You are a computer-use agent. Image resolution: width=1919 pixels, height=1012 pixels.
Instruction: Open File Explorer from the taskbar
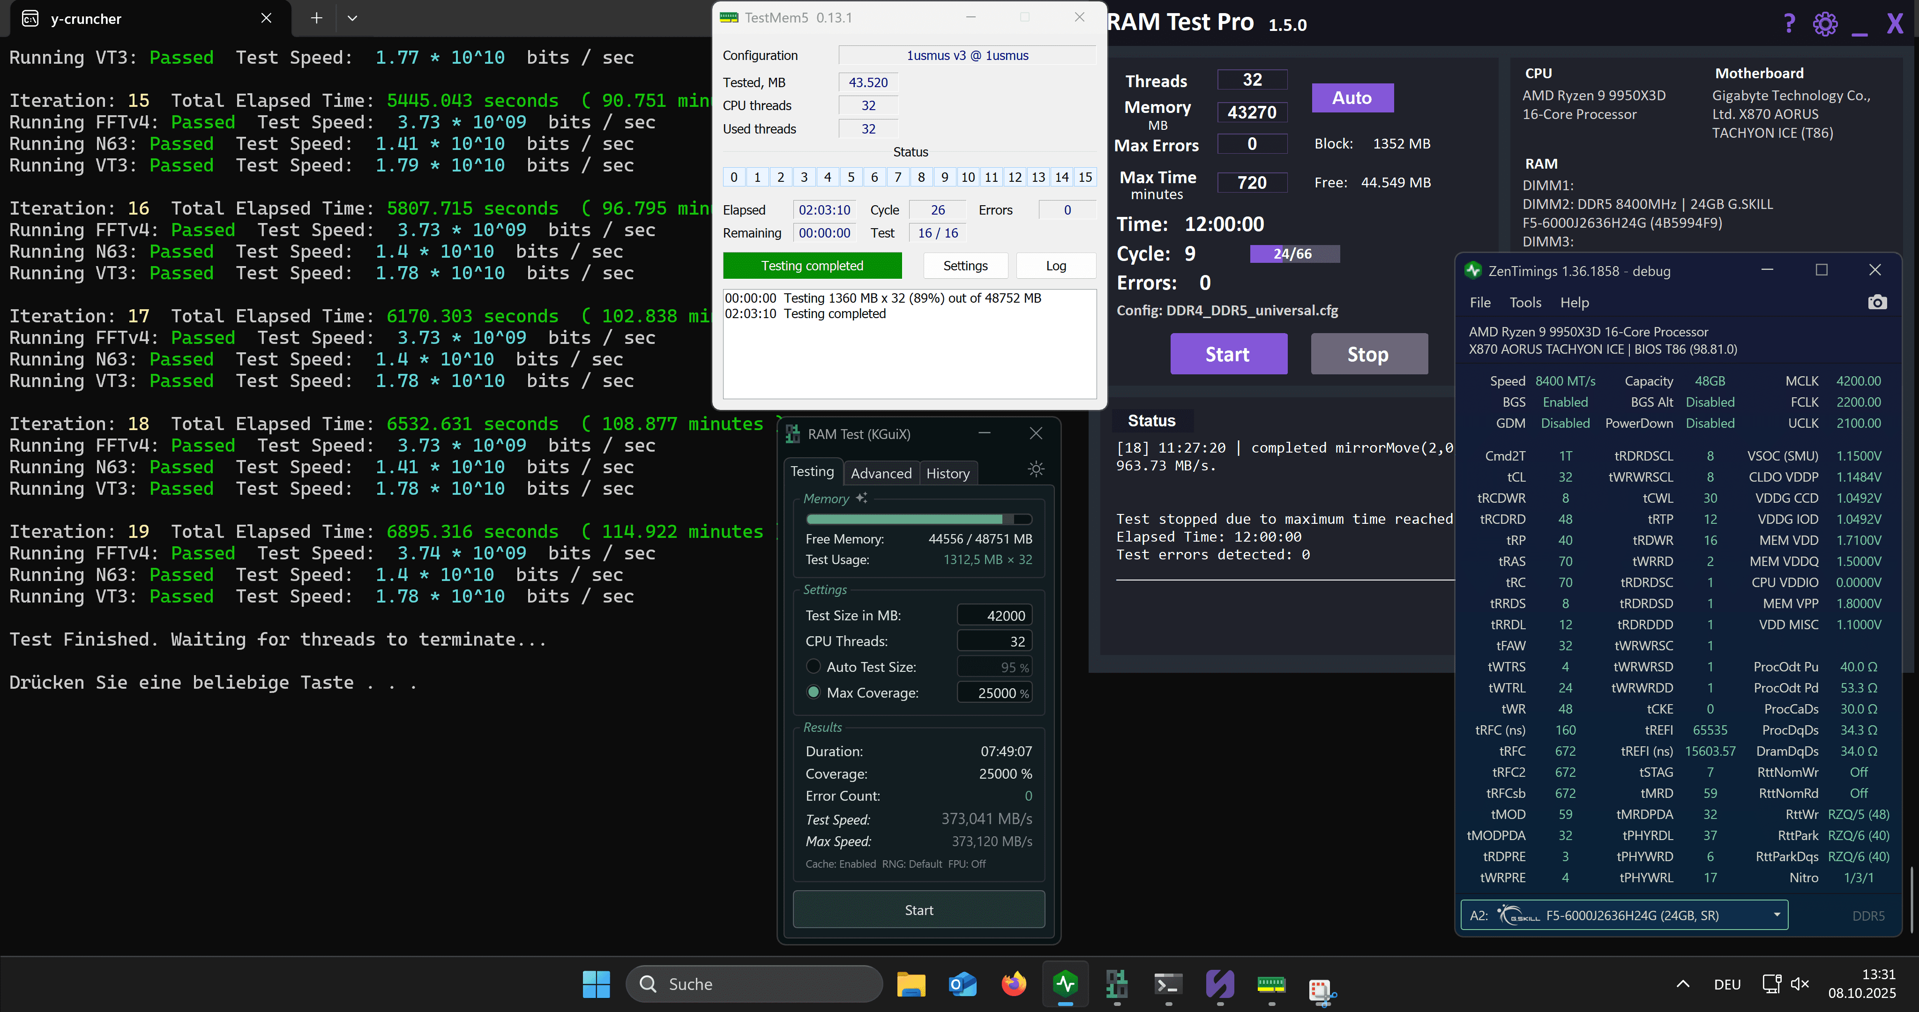click(911, 984)
